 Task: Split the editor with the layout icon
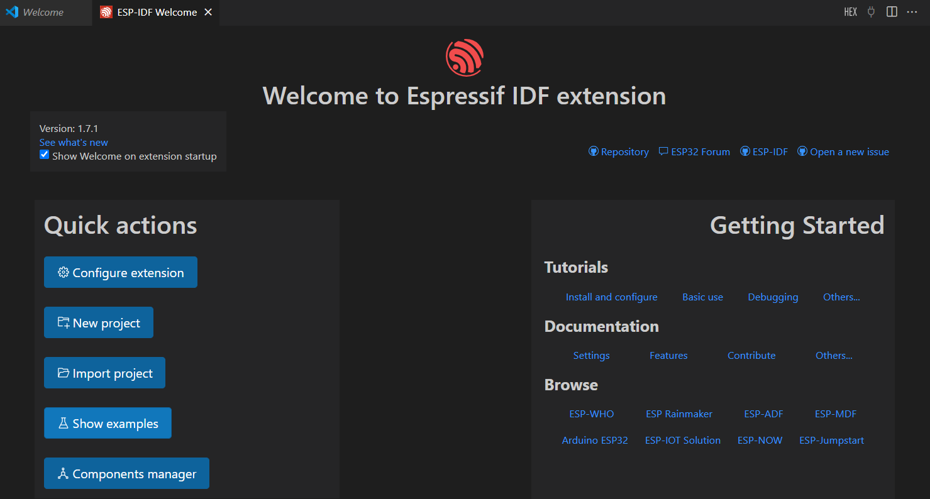click(892, 12)
